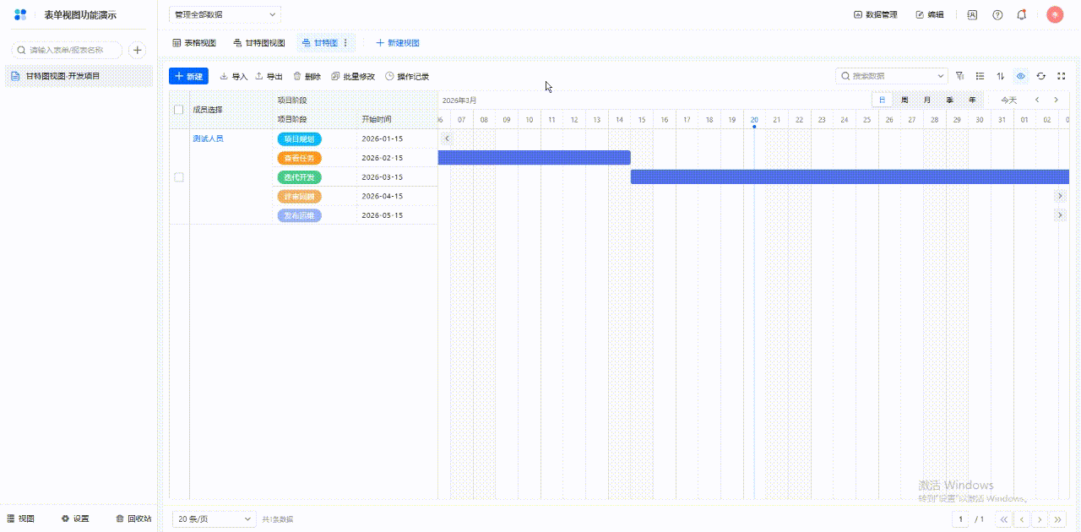
Task: Switch the timeline scale to 月
Action: coord(927,100)
